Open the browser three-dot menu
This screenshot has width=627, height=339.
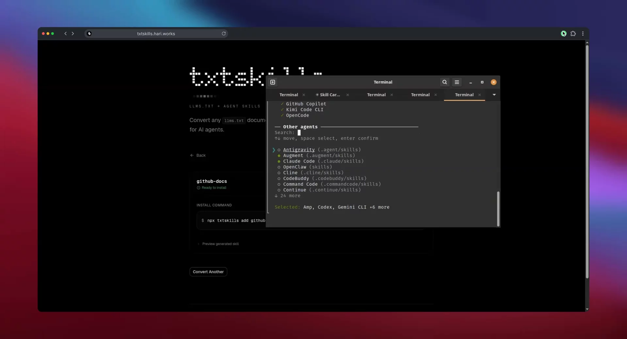[583, 34]
